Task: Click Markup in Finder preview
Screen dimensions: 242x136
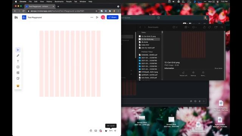Action: [193, 74]
